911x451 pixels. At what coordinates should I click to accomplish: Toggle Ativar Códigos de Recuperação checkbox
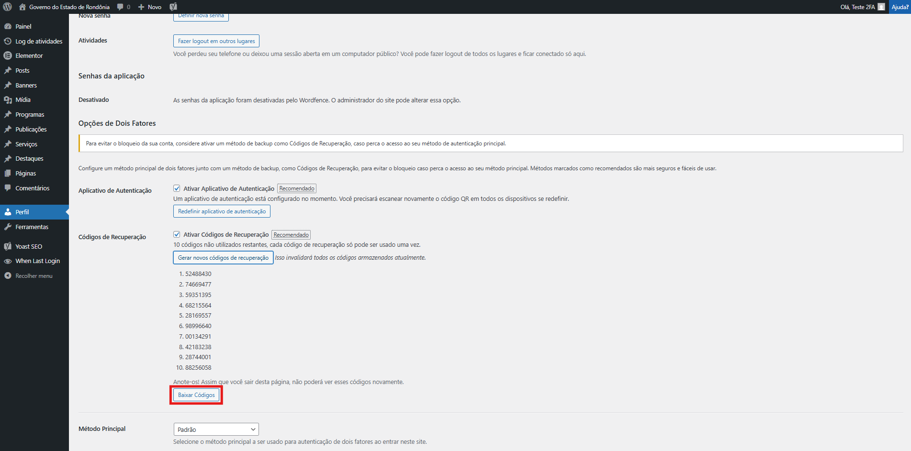point(177,234)
